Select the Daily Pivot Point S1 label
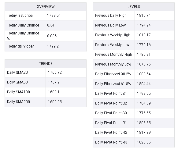Screen dimensions: 189x149 point(111,94)
